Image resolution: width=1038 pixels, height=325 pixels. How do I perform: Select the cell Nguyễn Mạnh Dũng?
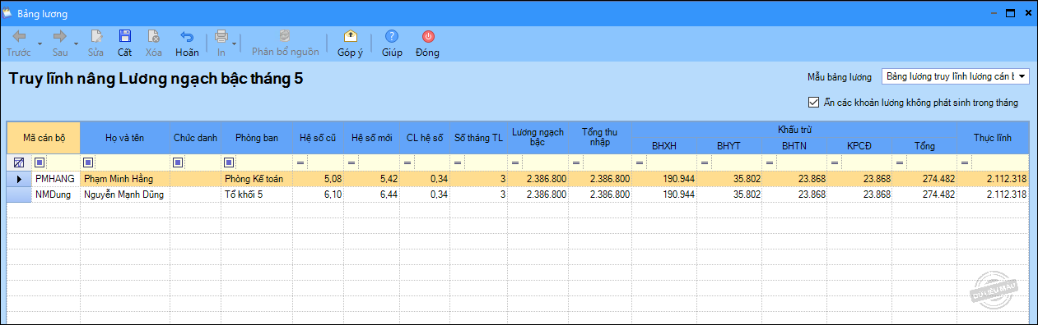point(125,195)
